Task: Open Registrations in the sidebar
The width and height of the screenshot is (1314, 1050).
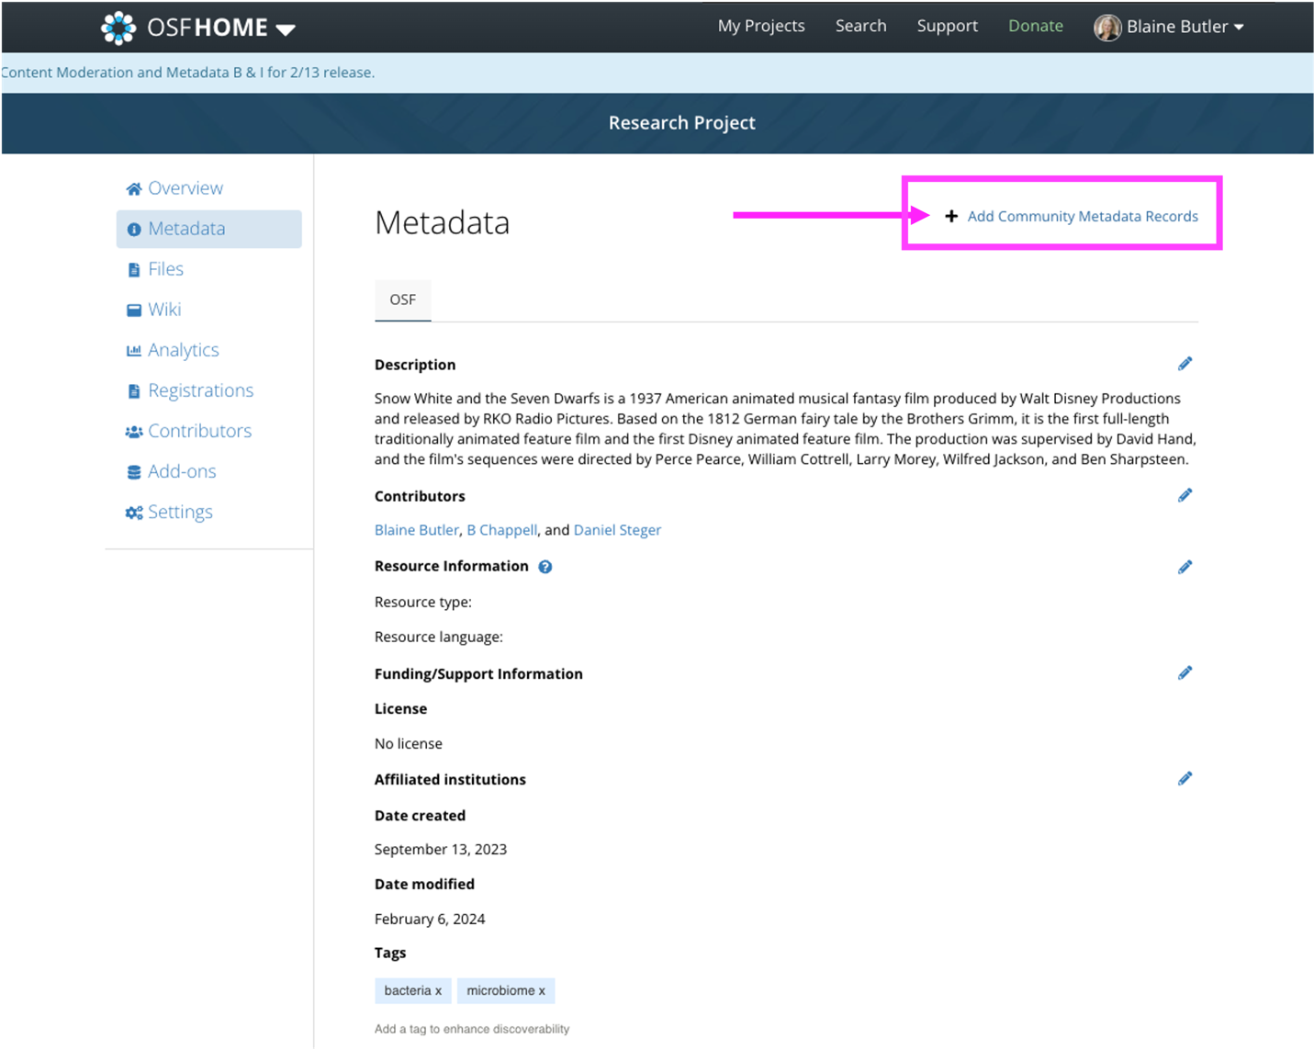Action: point(200,390)
